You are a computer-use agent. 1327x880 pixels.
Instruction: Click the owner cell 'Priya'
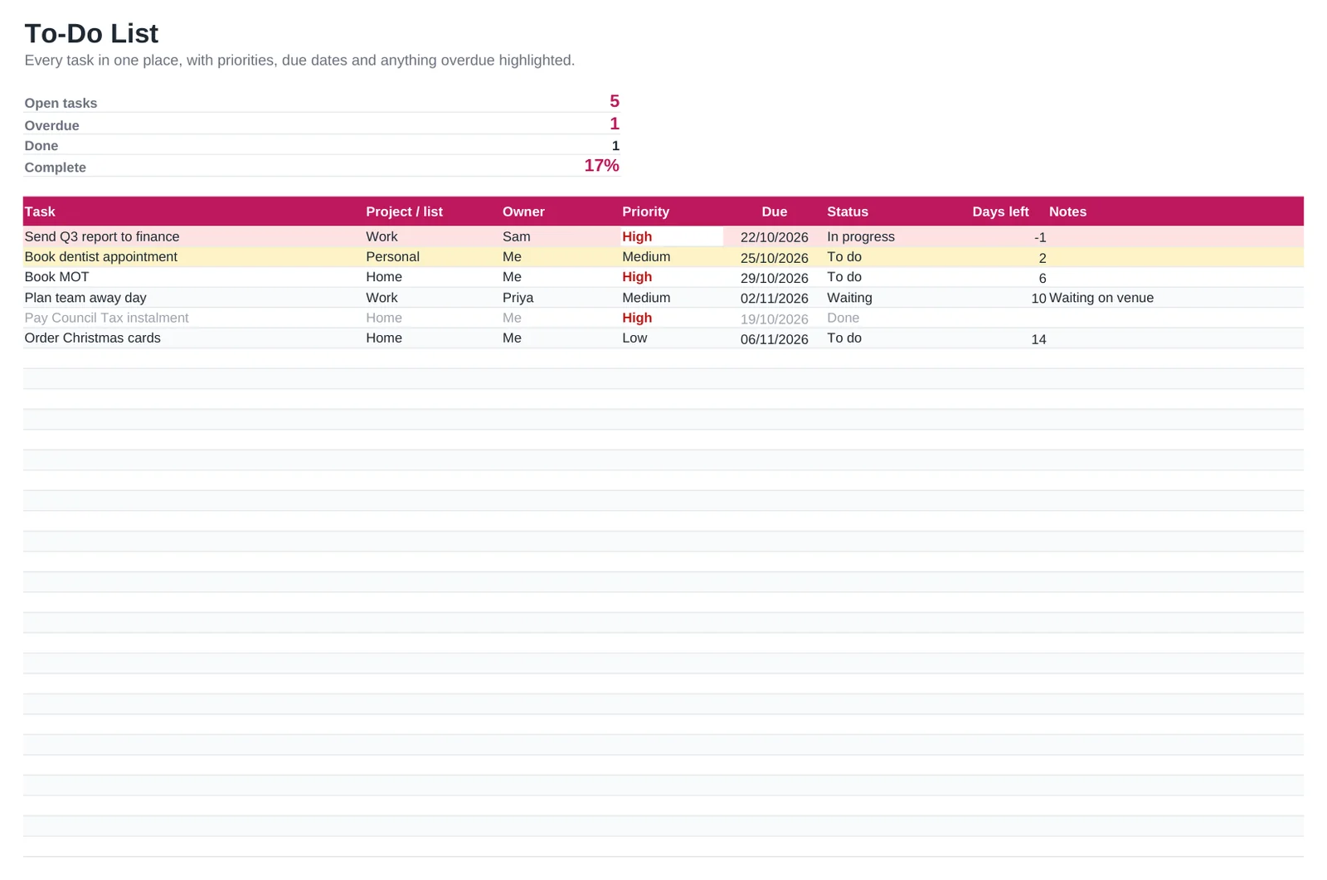coord(518,298)
